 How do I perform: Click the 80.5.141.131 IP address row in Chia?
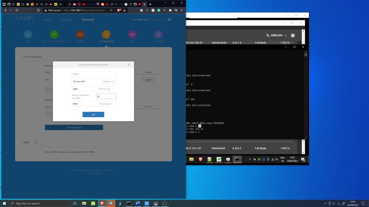coord(193,148)
